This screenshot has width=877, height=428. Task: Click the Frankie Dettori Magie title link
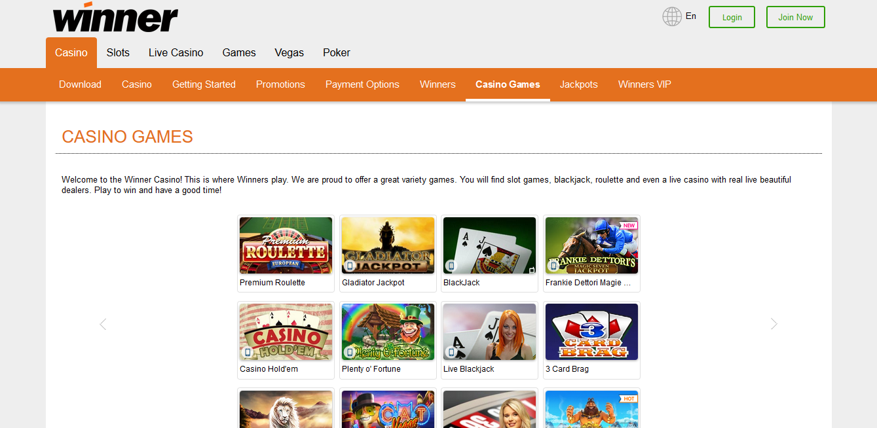pyautogui.click(x=588, y=283)
